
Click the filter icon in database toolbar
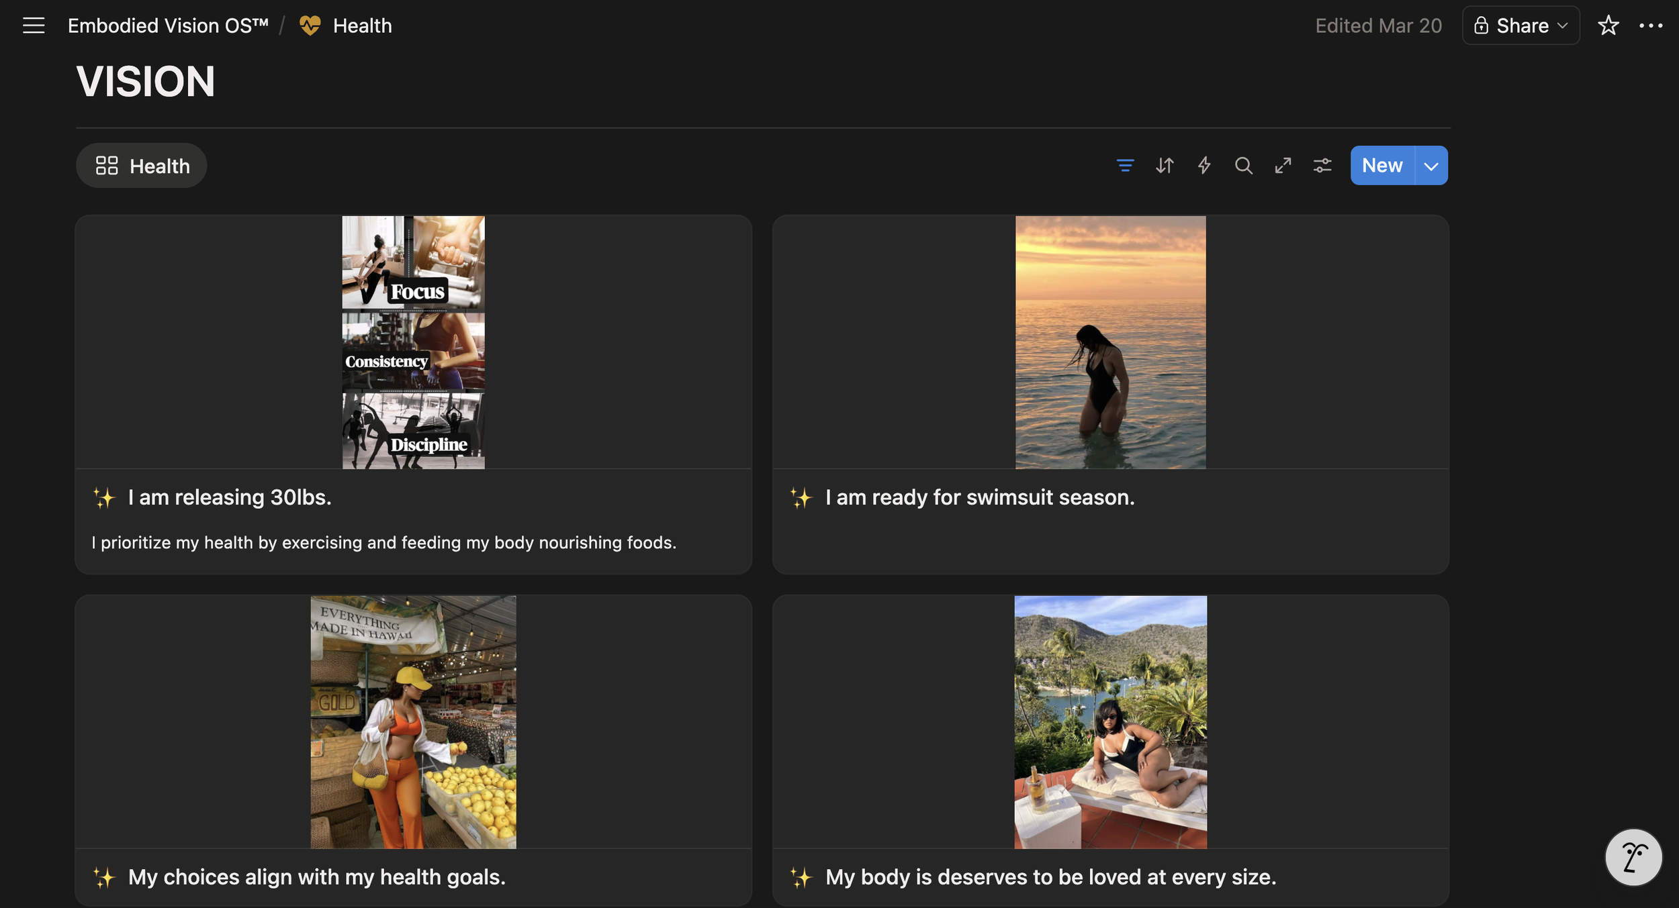1125,165
